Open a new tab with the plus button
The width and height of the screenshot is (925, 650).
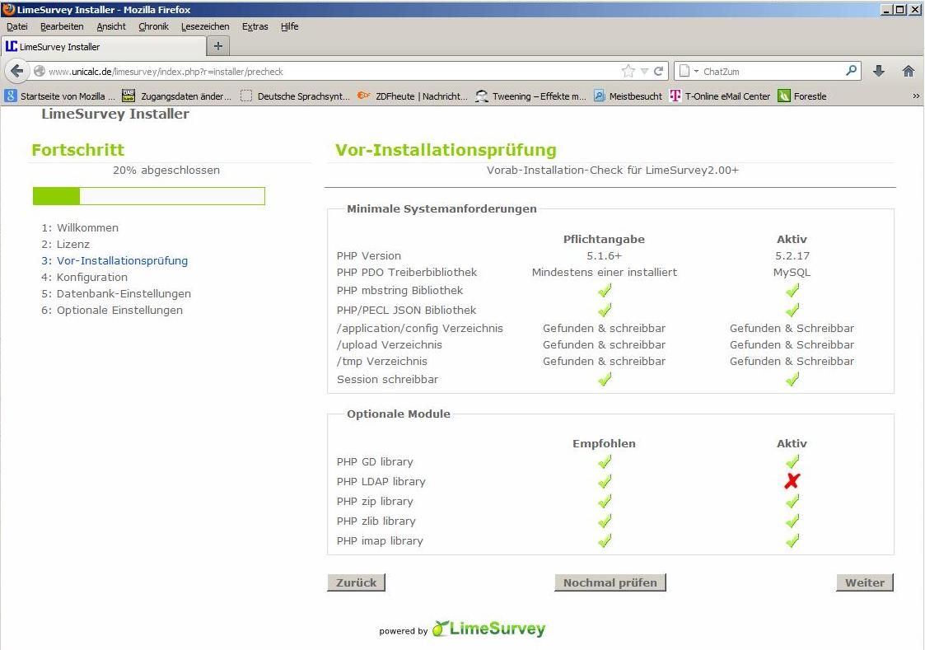point(217,46)
